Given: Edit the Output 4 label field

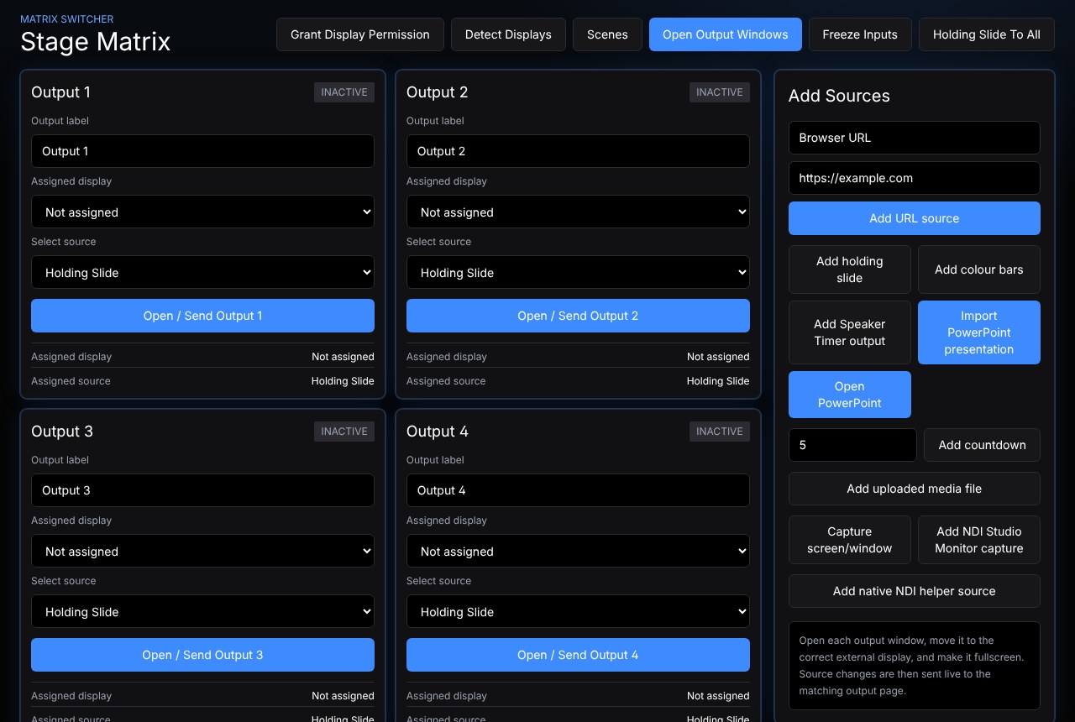Looking at the screenshot, I should (578, 490).
